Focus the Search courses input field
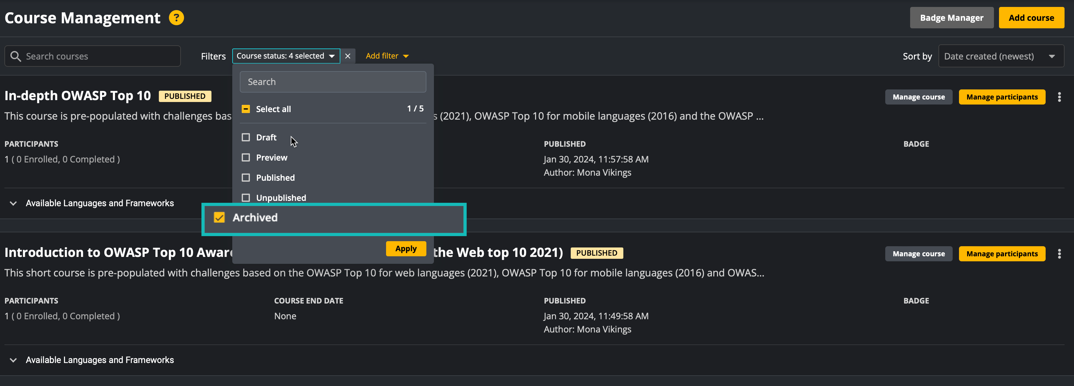This screenshot has width=1074, height=386. (x=93, y=56)
